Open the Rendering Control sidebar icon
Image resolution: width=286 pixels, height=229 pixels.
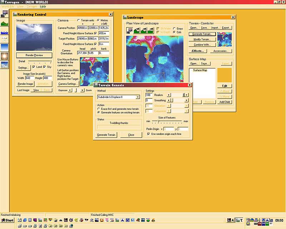coord(5,14)
